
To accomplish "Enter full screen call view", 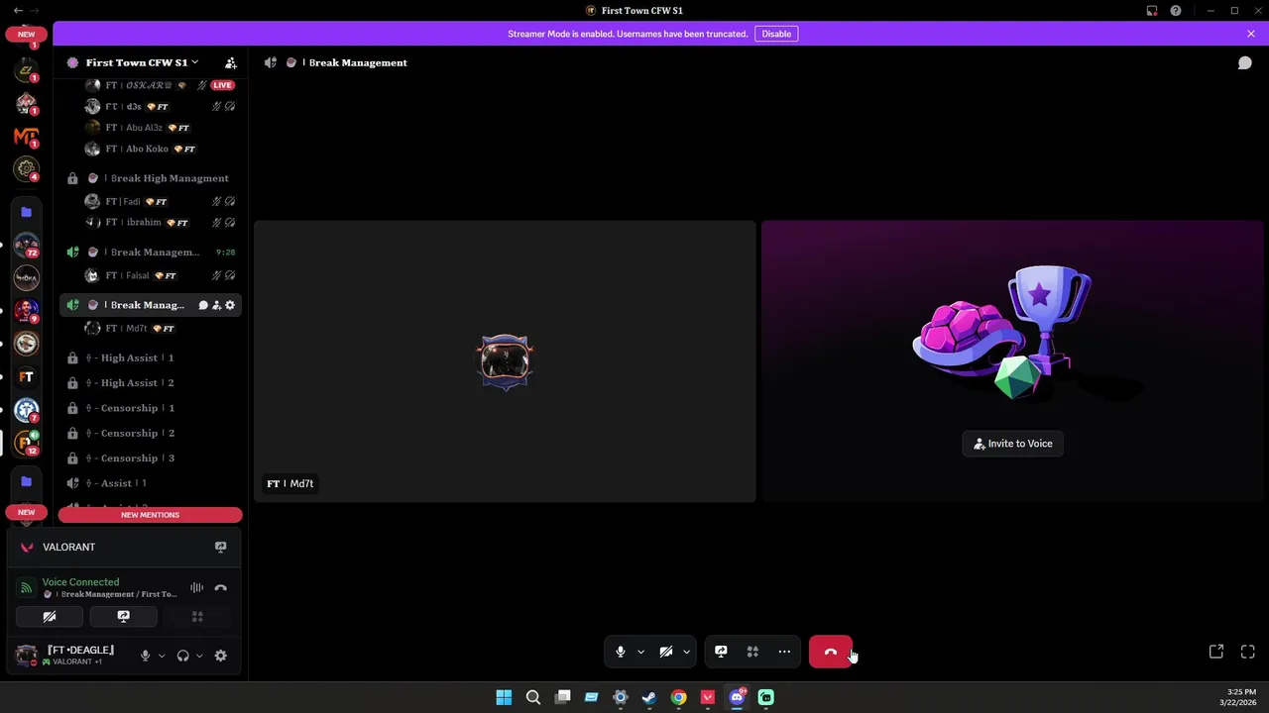I will [x=1248, y=652].
